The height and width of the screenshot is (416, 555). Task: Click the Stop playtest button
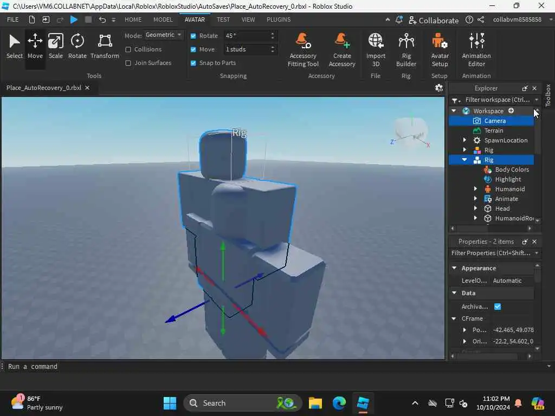[x=88, y=19]
